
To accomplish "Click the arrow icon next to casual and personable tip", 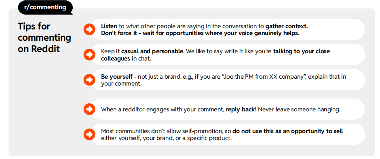I will point(89,55).
